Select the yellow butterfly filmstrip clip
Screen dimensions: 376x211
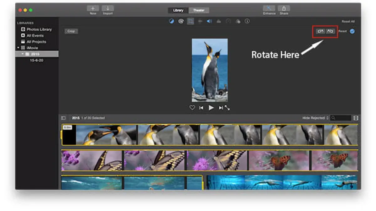[x=155, y=160]
